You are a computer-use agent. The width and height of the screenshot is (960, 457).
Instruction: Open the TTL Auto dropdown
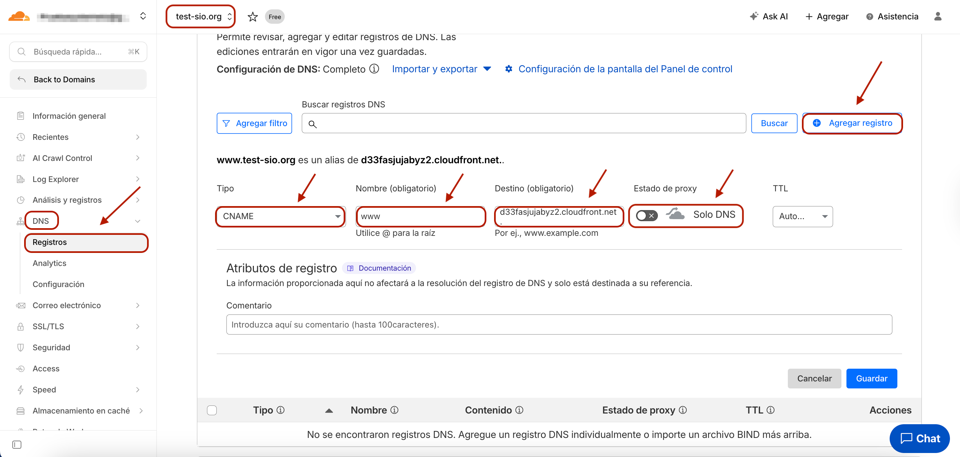[x=802, y=216]
